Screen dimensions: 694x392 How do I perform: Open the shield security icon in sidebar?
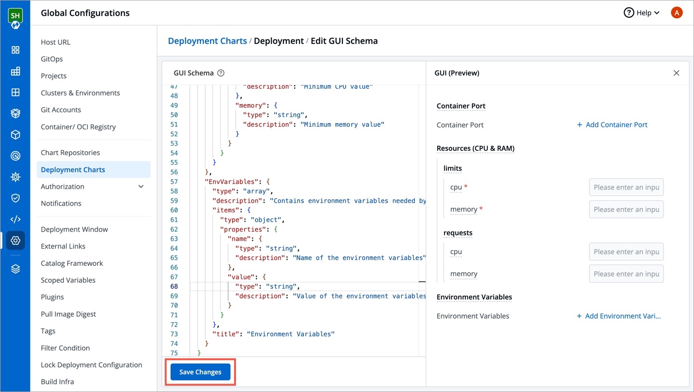[x=15, y=198]
